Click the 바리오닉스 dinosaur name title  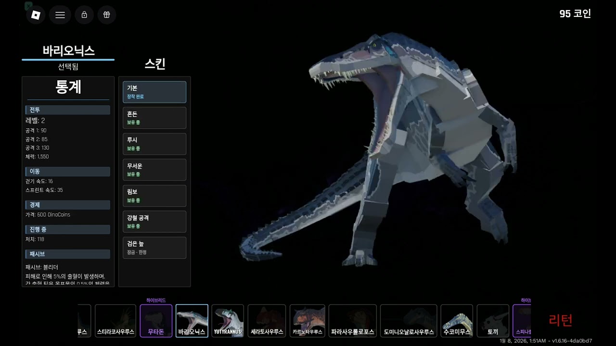click(x=68, y=50)
